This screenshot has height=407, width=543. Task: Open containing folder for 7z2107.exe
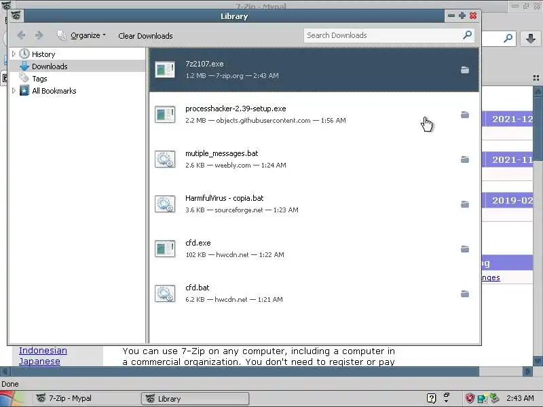click(465, 70)
